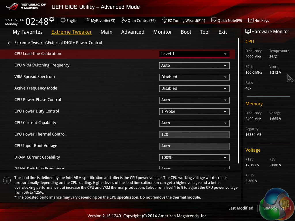Click the EZ Tuning Wizard lightbulb icon
Viewport: 295px width, 221px height.
click(164, 20)
